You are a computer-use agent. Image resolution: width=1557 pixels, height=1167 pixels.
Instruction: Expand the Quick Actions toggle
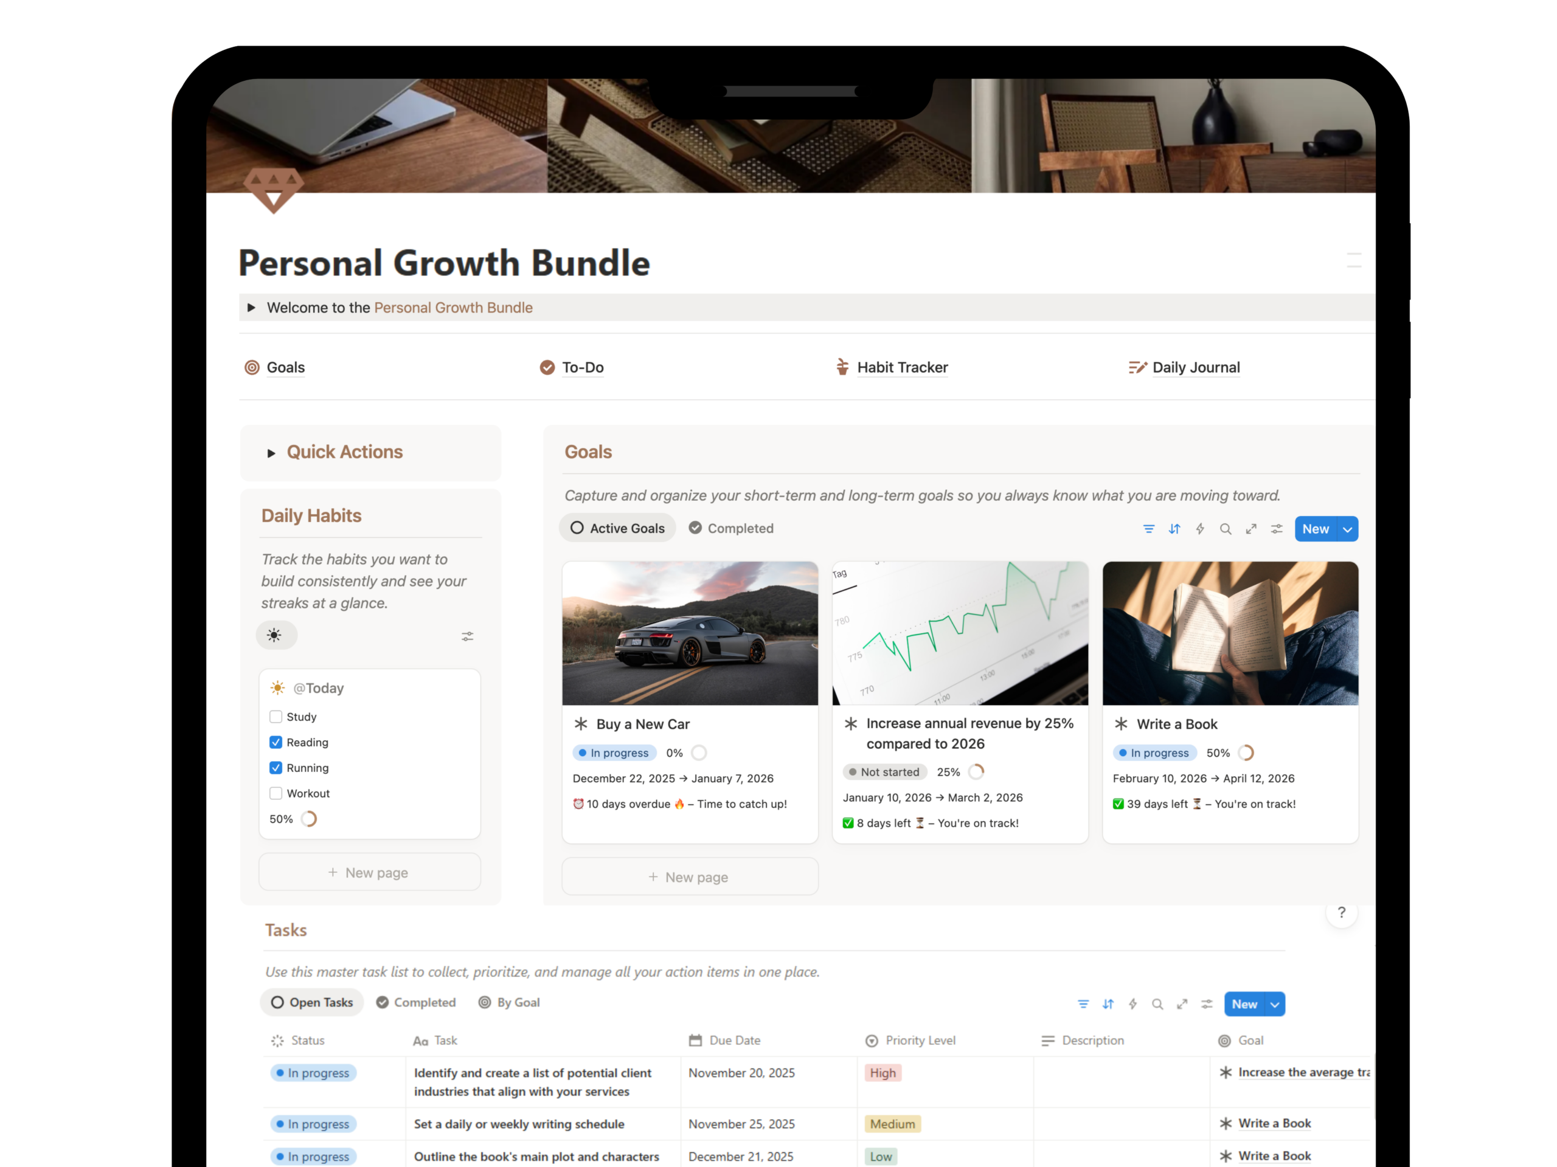click(271, 453)
